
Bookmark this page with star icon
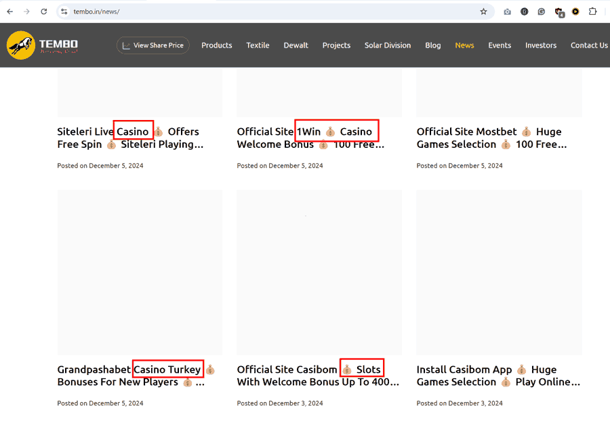pyautogui.click(x=483, y=12)
